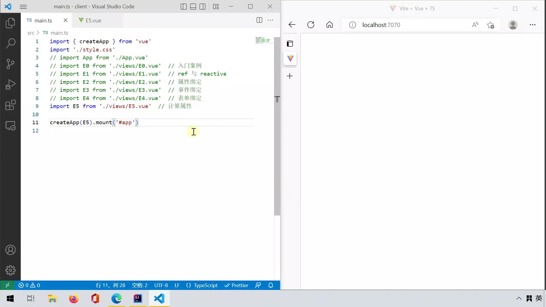Minimize the VS Code window
This screenshot has height=307, width=546.
pyautogui.click(x=231, y=7)
